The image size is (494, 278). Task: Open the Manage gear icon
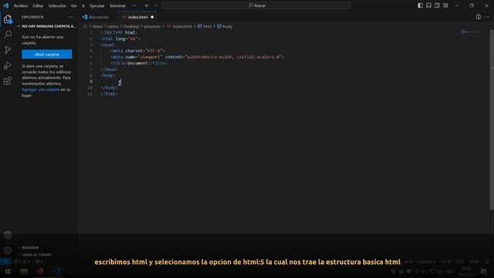8,250
